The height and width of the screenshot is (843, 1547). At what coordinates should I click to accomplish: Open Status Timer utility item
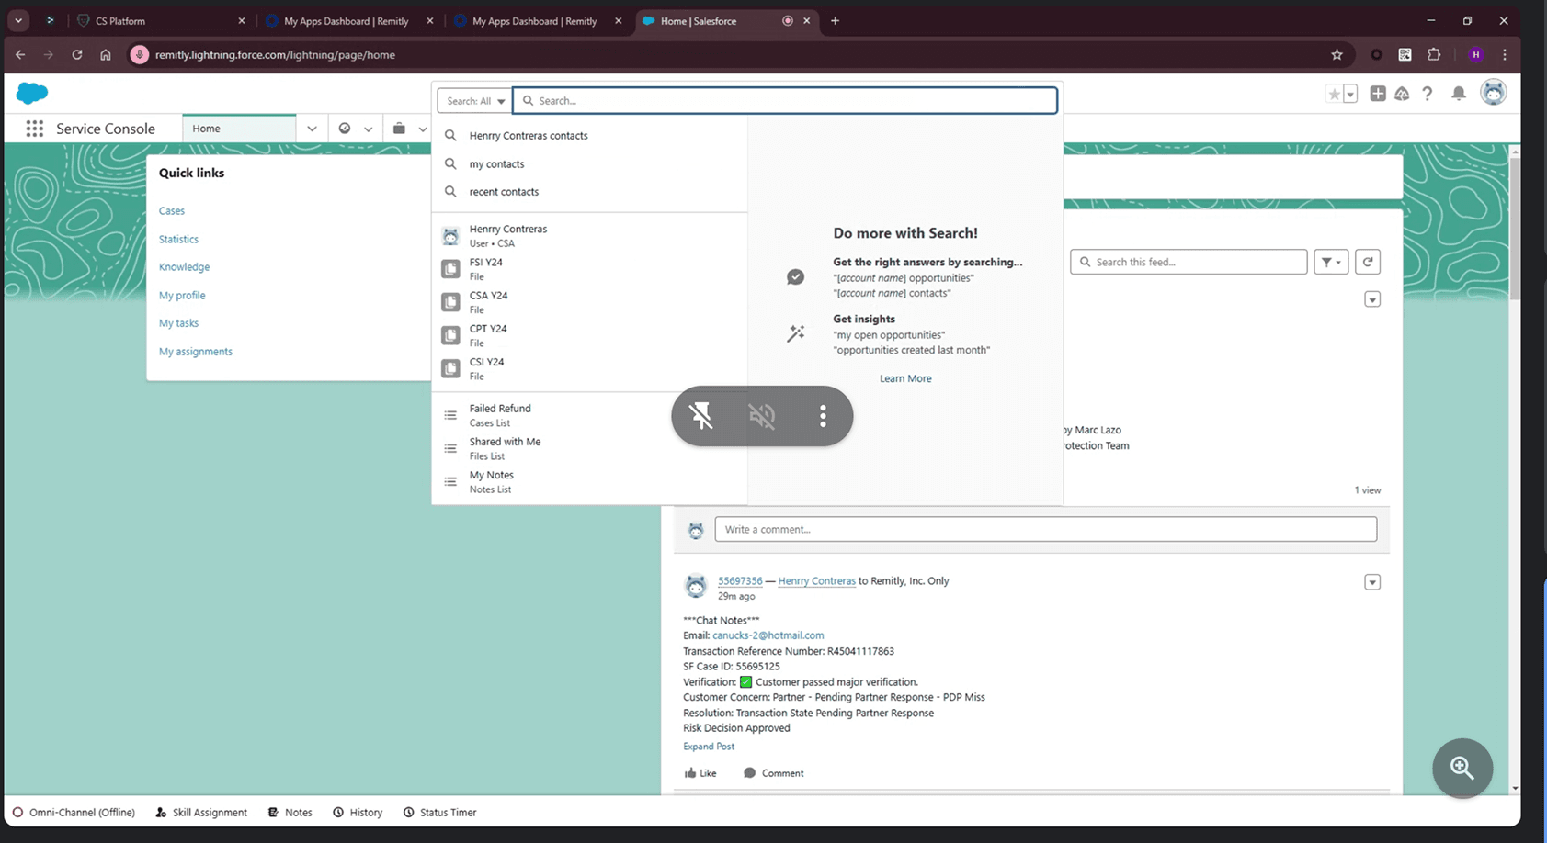[x=439, y=813]
